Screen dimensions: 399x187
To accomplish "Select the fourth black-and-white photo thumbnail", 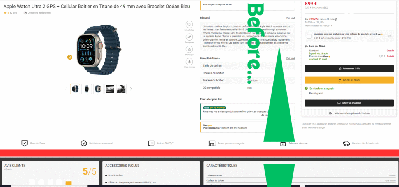I will (x=110, y=89).
